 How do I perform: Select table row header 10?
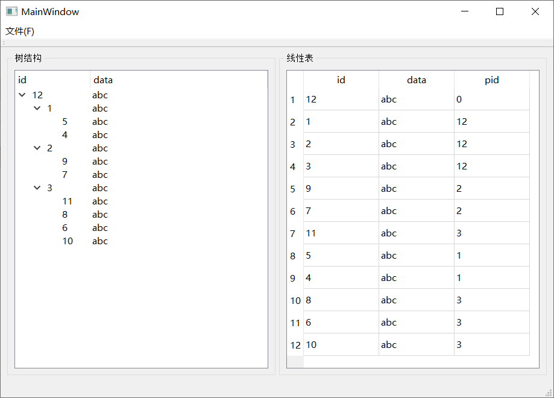click(295, 300)
